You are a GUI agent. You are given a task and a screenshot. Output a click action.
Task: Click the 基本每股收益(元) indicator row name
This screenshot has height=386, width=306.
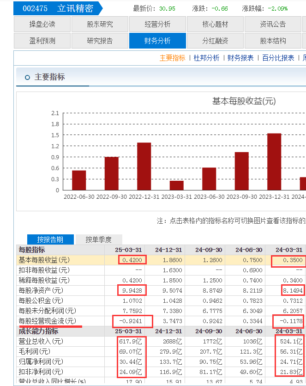pos(44,260)
